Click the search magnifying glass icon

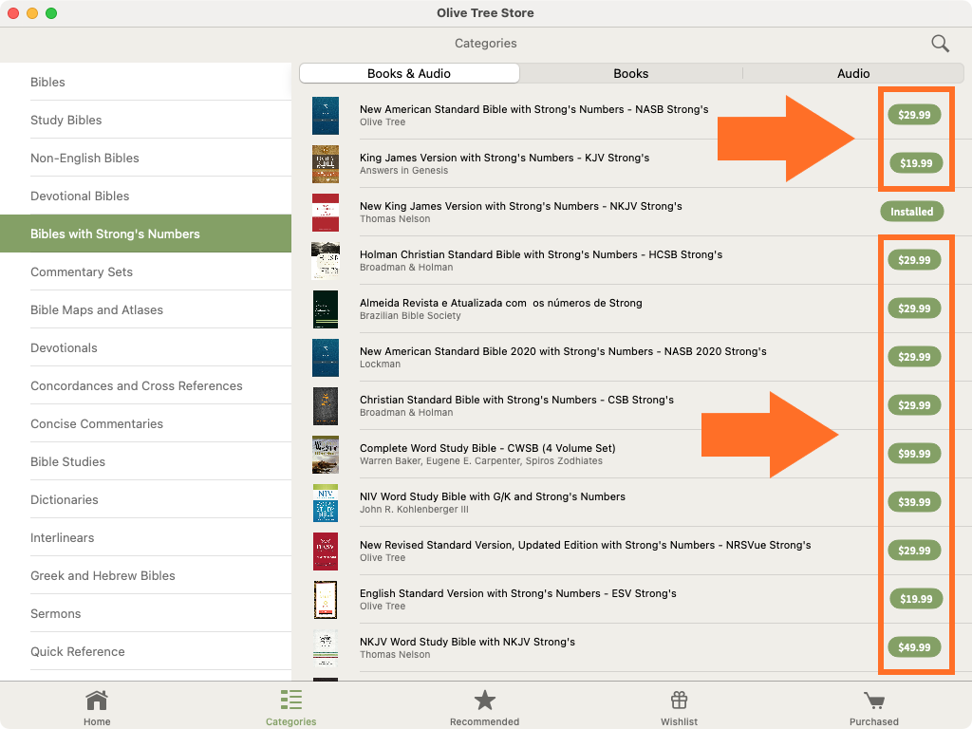pyautogui.click(x=940, y=44)
